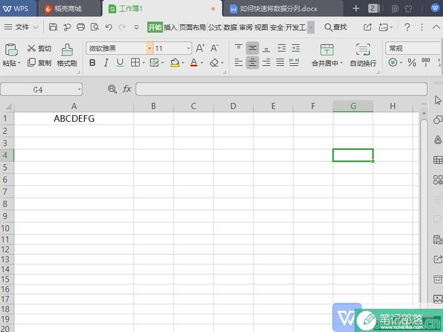
Task: Collapse the ribbon with up chevron
Action: pyautogui.click(x=436, y=27)
